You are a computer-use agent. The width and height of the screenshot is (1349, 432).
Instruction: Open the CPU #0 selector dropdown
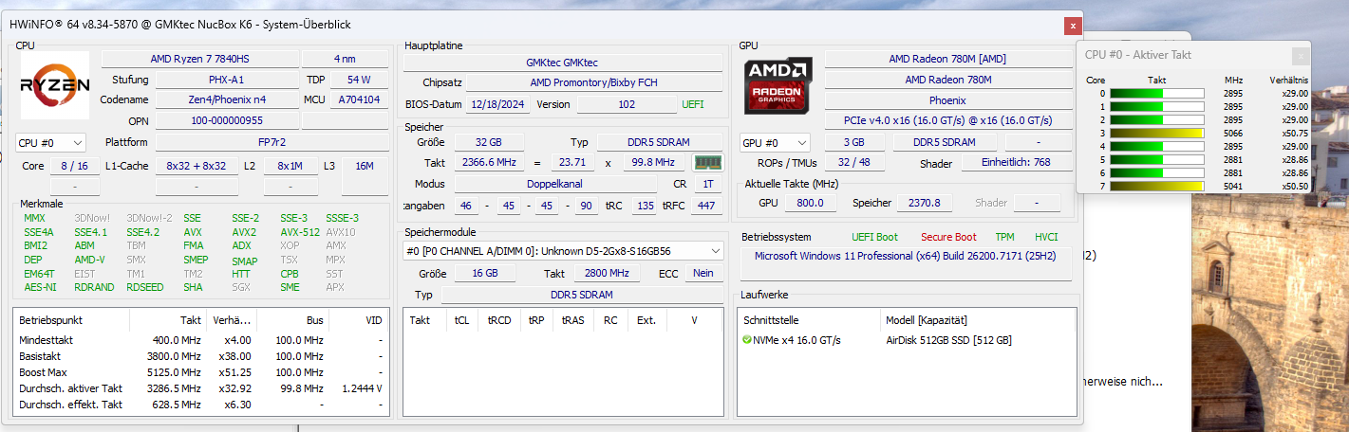tap(51, 142)
